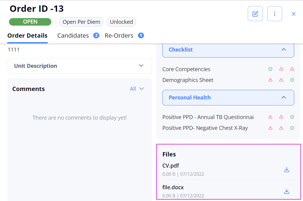Viewport: 303px width, 201px height.
Task: Click last warning triangle on Core Competencies row
Action: pyautogui.click(x=292, y=69)
